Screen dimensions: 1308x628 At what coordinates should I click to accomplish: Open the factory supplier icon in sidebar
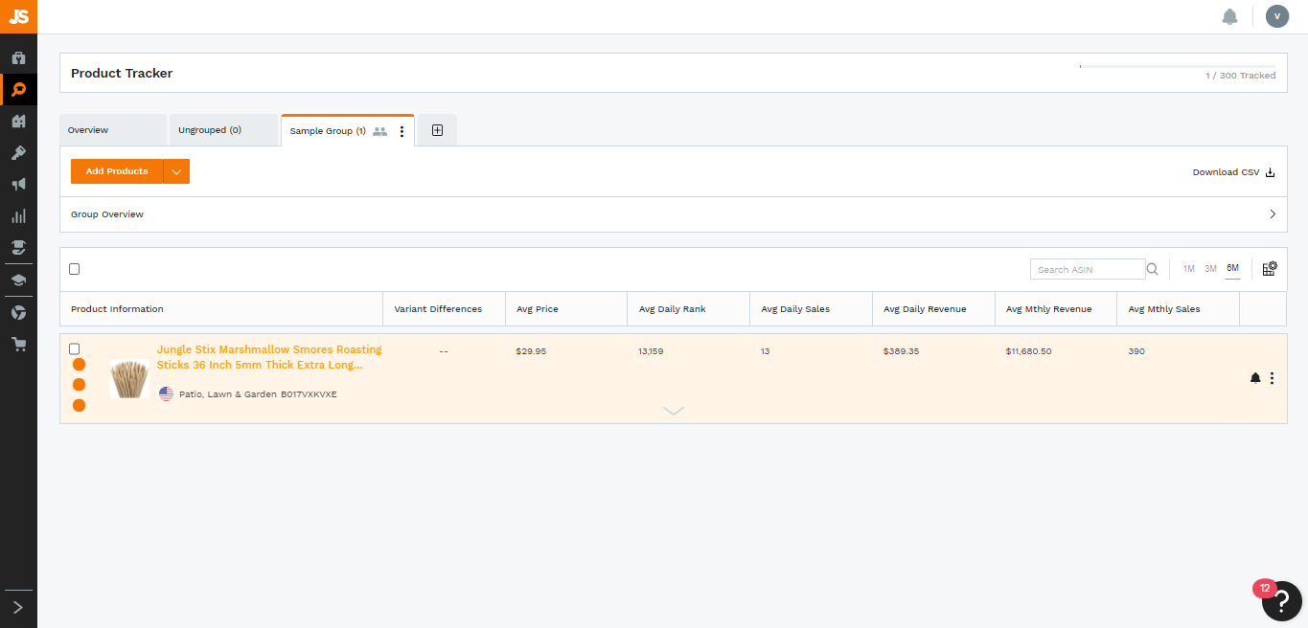click(18, 122)
